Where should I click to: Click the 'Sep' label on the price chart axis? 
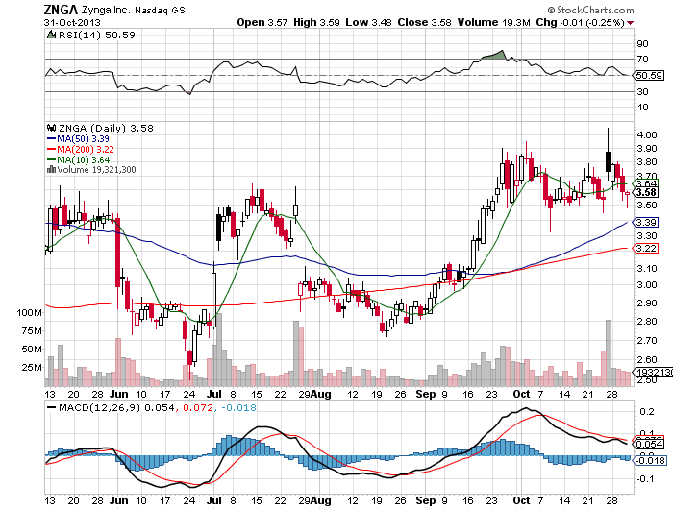pyautogui.click(x=426, y=394)
